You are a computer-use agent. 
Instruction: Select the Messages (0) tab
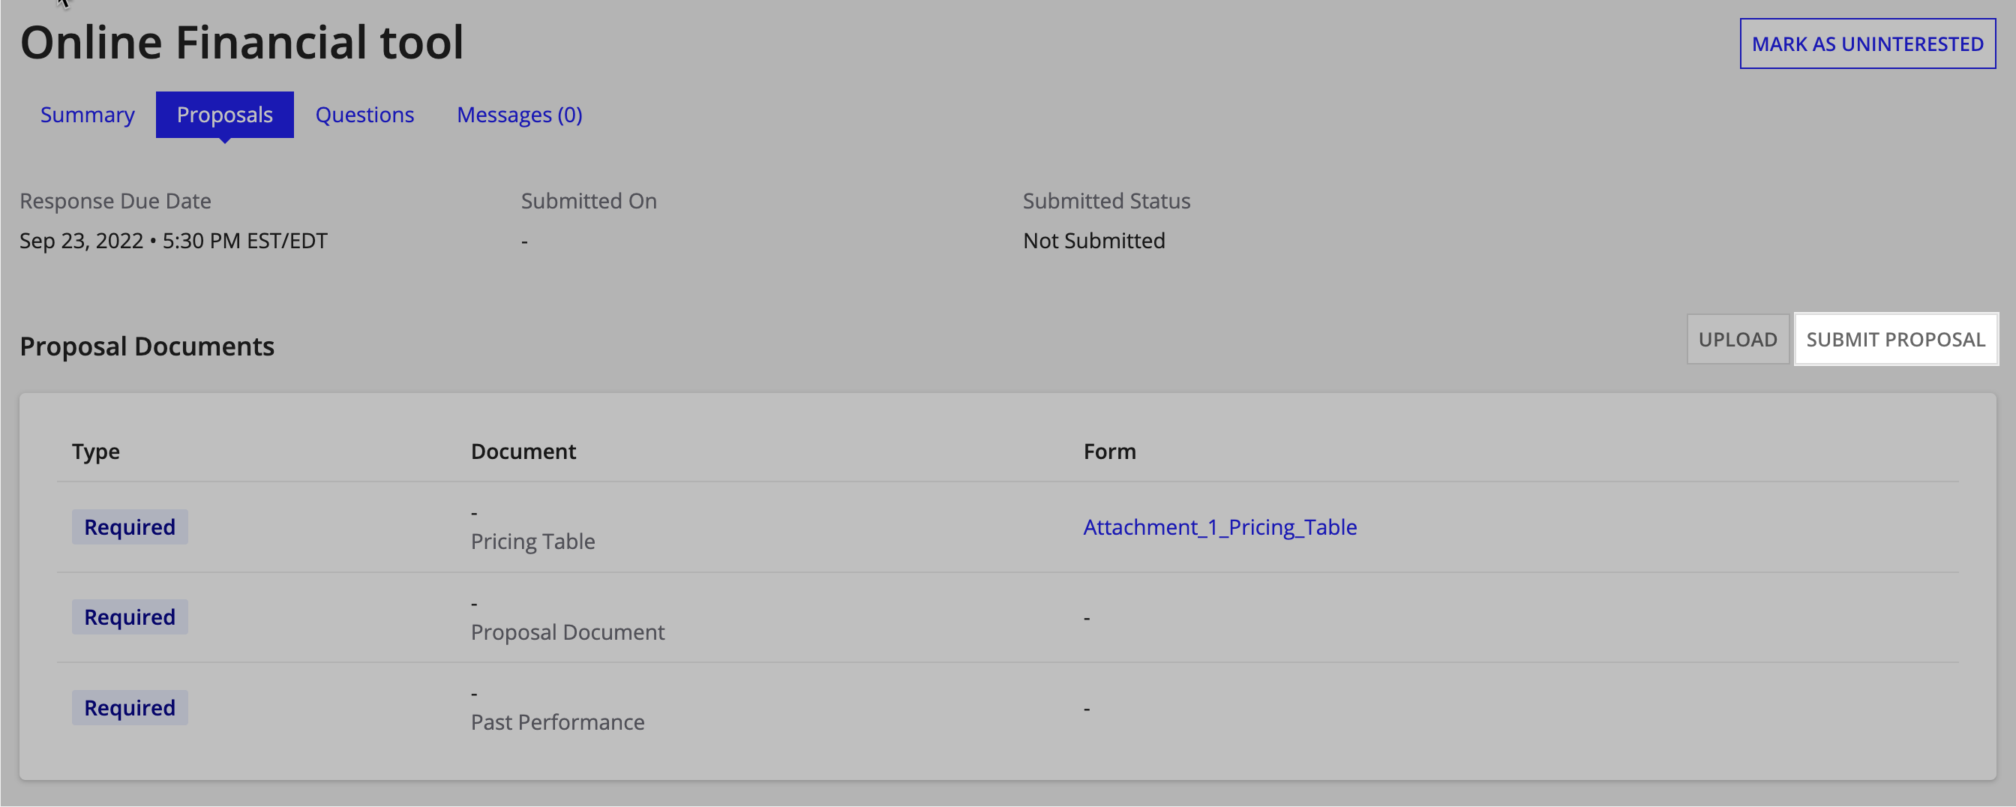[x=519, y=114]
